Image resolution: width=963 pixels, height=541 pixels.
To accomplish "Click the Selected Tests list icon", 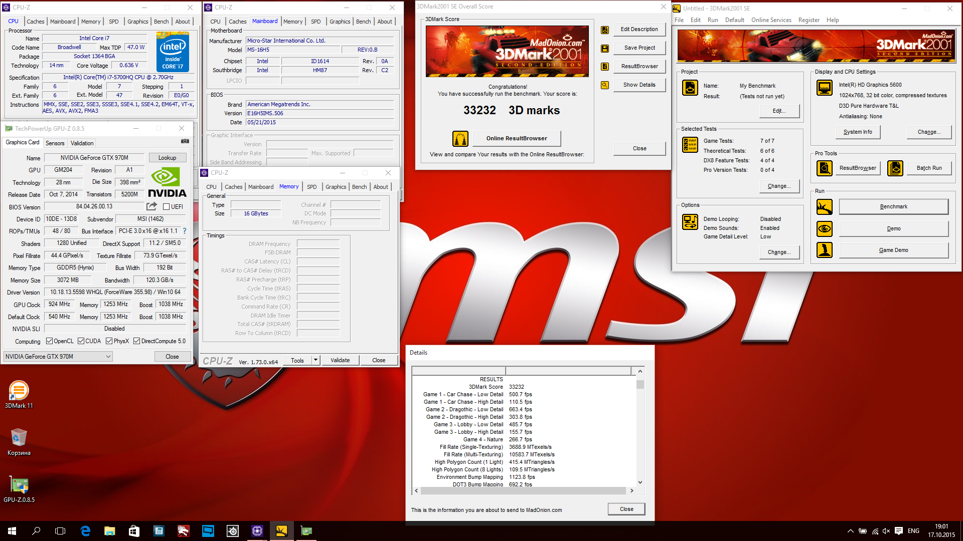I will (690, 145).
